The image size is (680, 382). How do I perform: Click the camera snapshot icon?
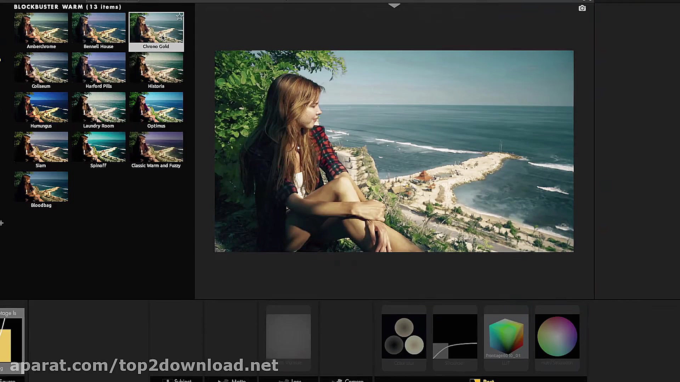click(582, 8)
